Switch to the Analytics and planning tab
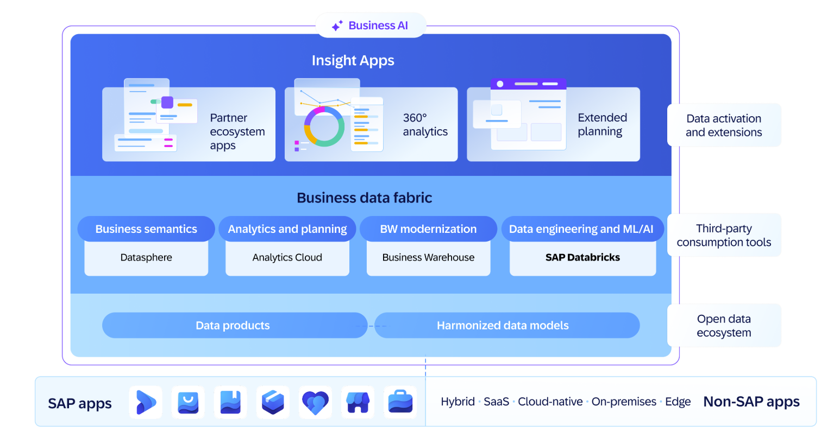This screenshot has height=444, width=840. click(x=287, y=229)
